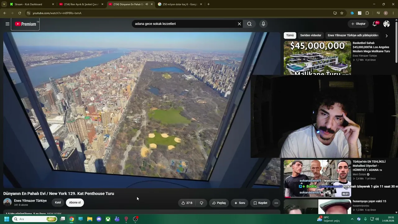Open Task View from the taskbar
Image resolution: width=398 pixels, height=224 pixels.
pyautogui.click(x=62, y=219)
